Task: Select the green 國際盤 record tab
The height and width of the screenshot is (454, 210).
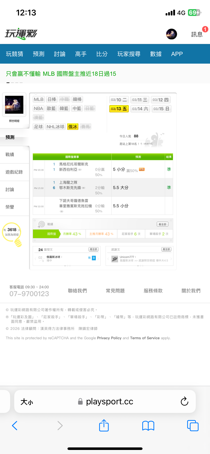Action: (x=46, y=234)
